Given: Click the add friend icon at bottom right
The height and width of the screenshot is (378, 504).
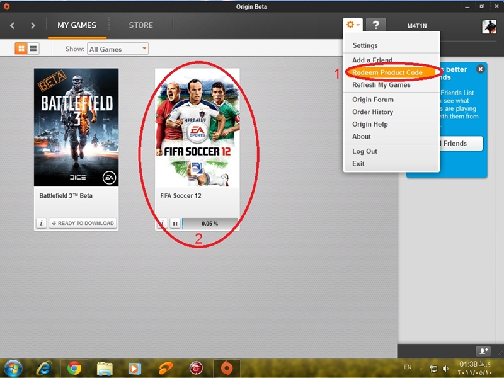Looking at the screenshot, I should [x=482, y=350].
